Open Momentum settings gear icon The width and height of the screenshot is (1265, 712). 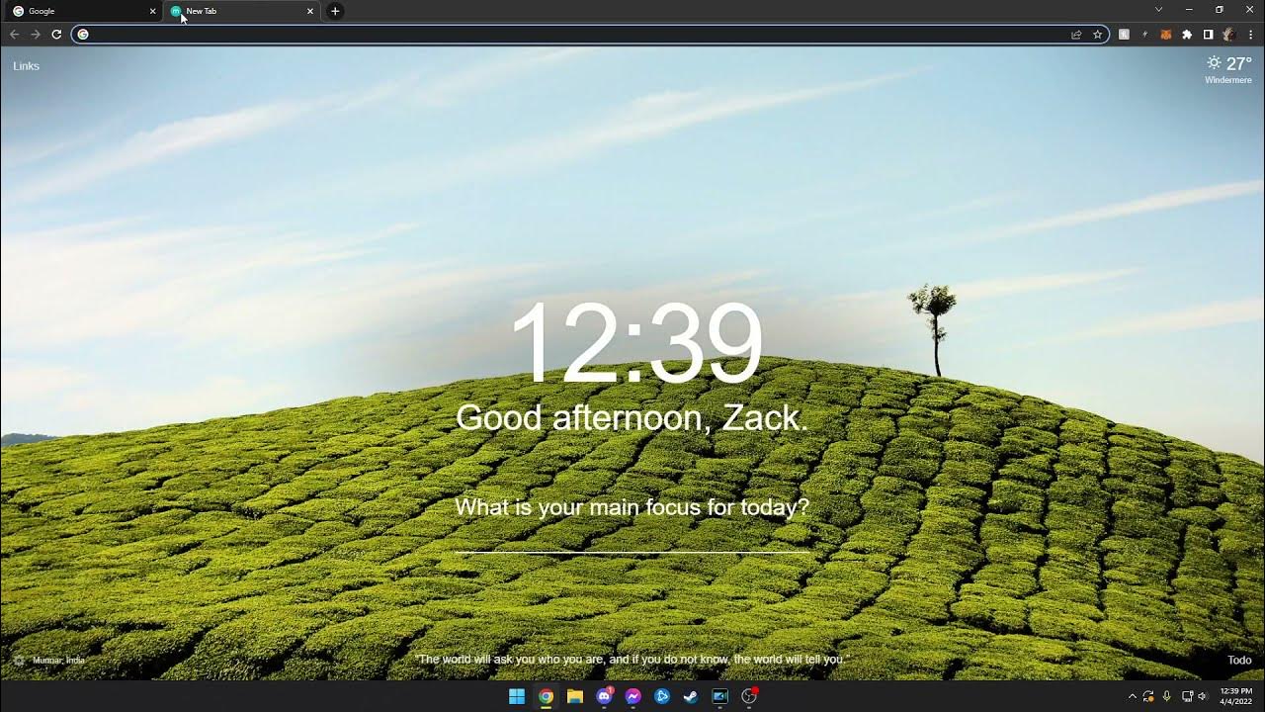click(19, 660)
